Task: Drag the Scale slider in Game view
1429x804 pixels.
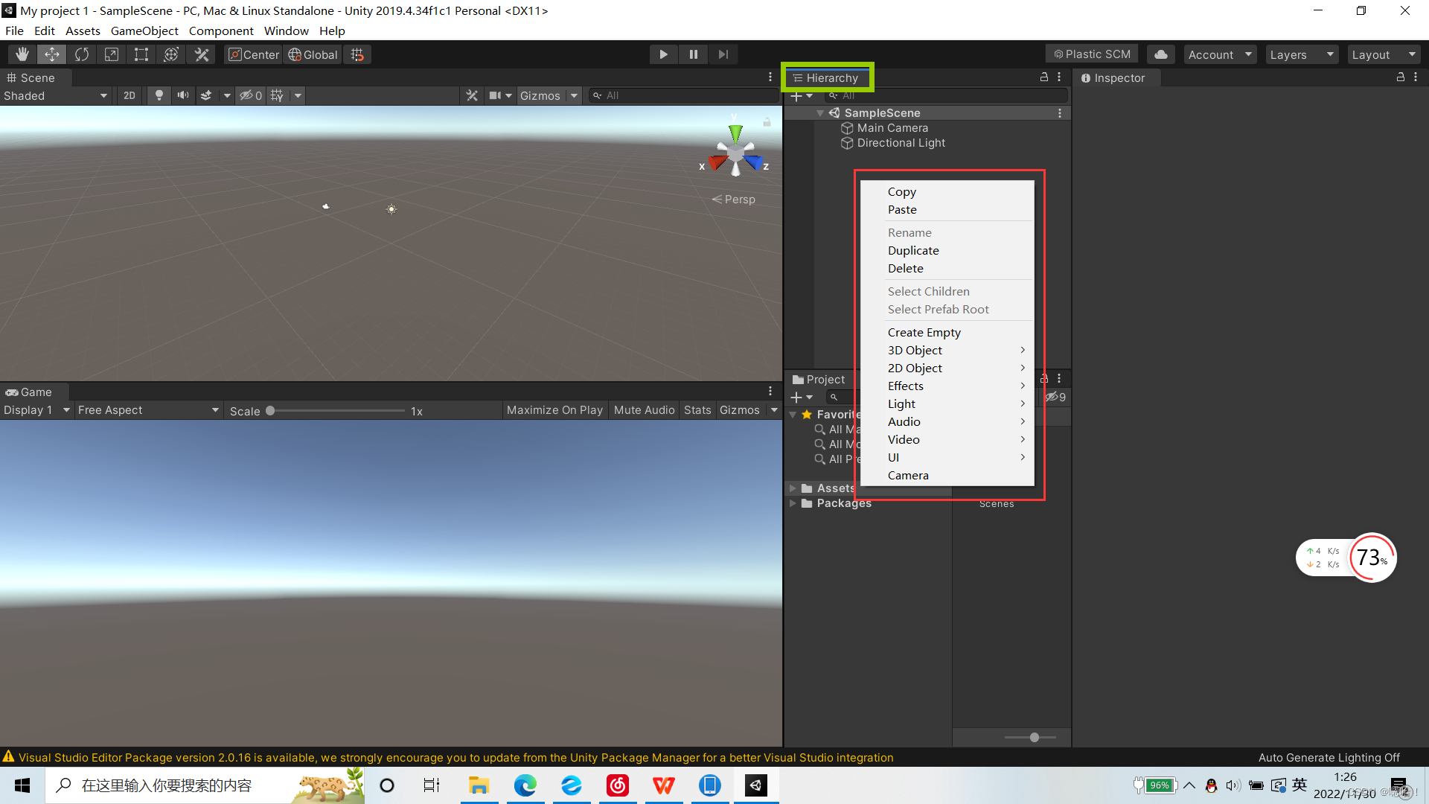Action: [271, 410]
